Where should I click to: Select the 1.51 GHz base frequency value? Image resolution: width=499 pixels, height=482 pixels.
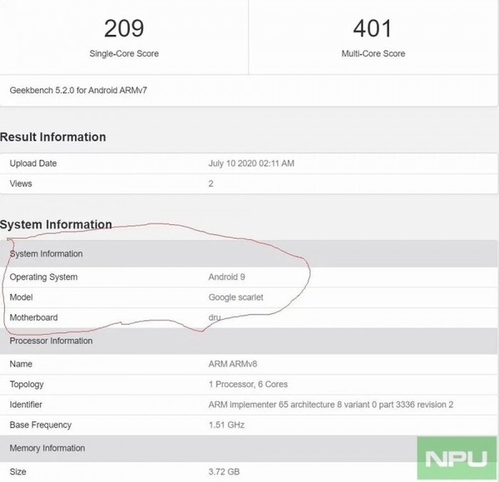(x=228, y=425)
